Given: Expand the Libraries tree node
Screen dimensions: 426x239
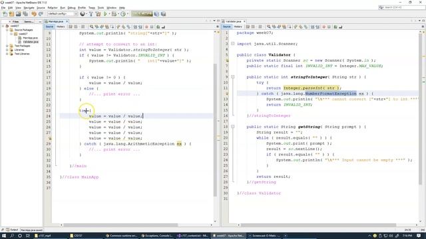Looking at the screenshot, I should pyautogui.click(x=7, y=50).
